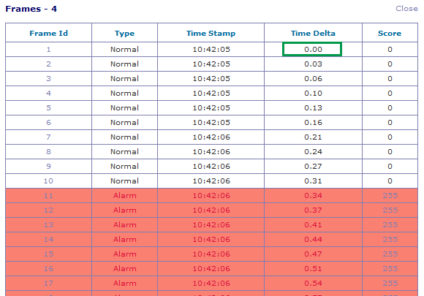The height and width of the screenshot is (296, 424).
Task: Select the 0.10 time delta cell
Action: [x=313, y=94]
